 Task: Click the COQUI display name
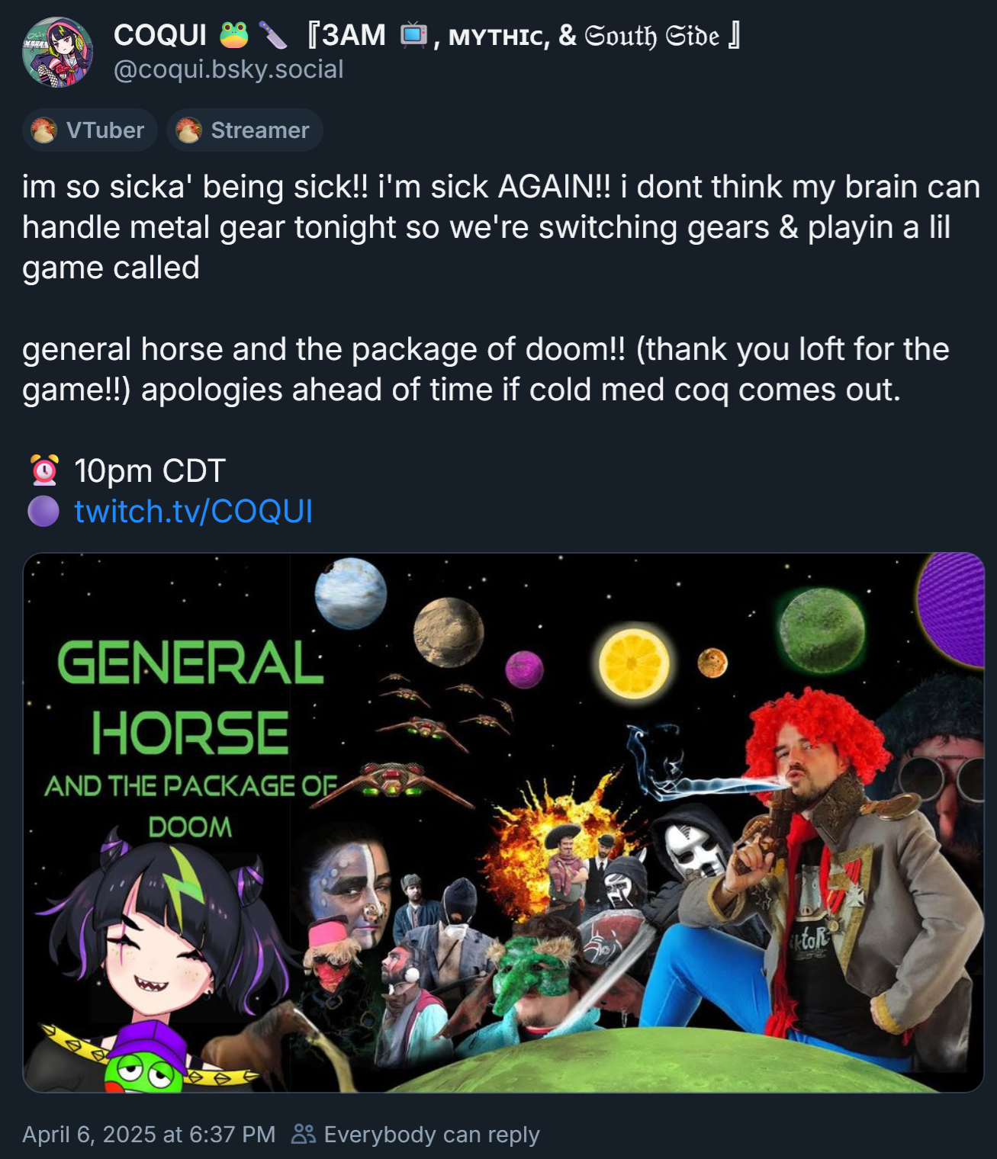click(x=160, y=35)
